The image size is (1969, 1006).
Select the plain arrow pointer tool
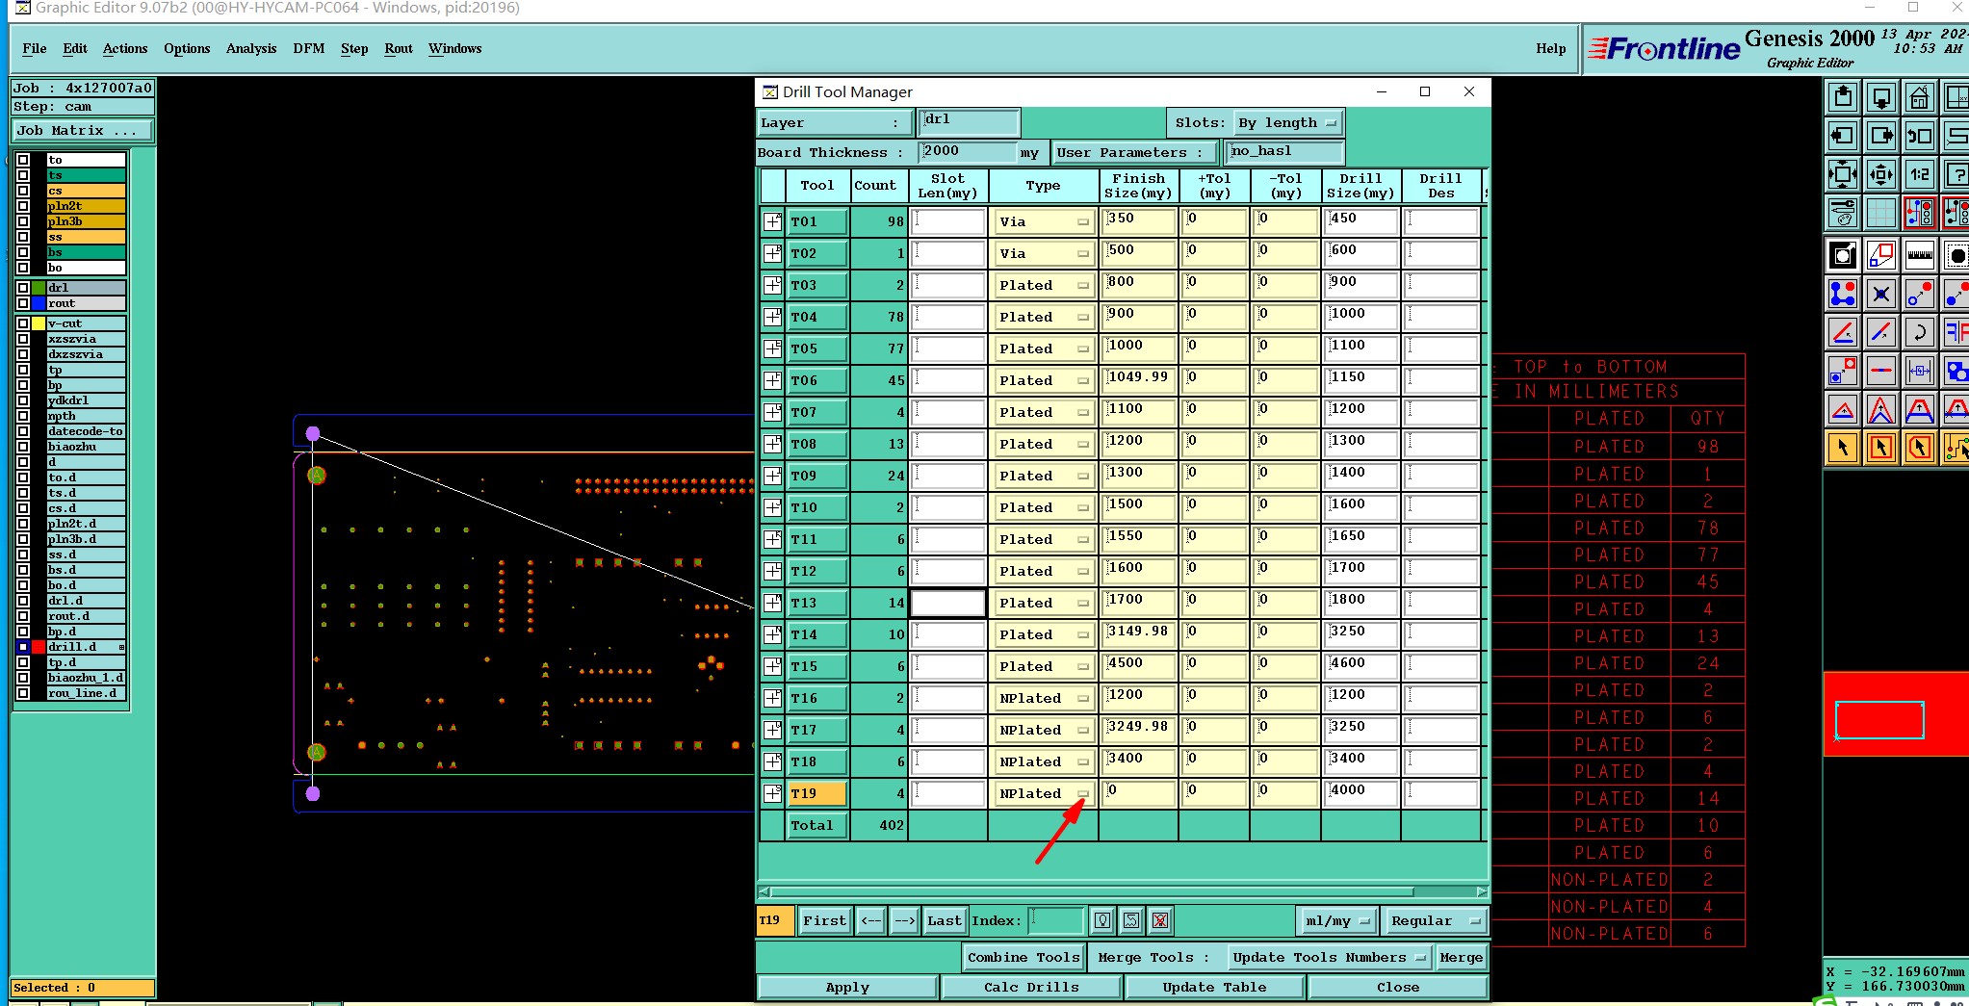tap(1842, 448)
